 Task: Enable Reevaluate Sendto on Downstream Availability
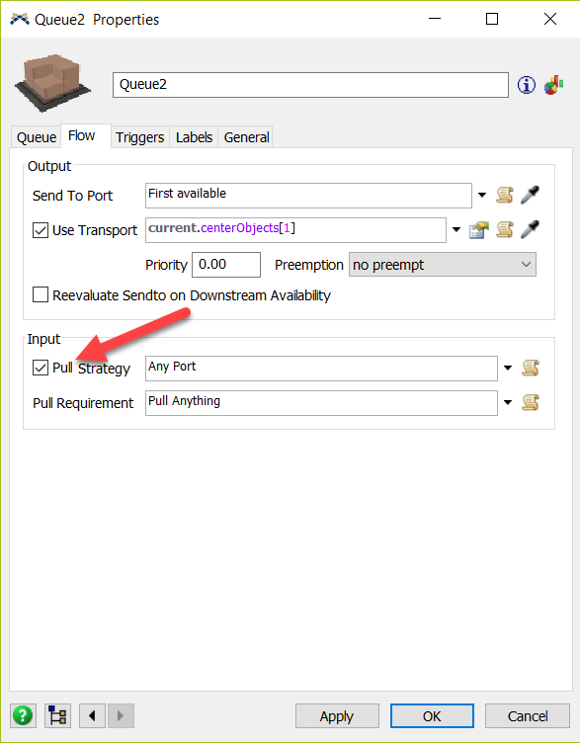[41, 294]
